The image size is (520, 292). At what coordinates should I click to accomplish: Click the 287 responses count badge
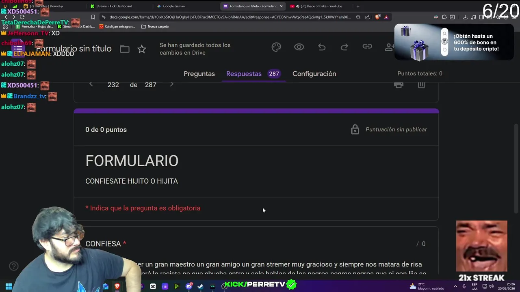[x=274, y=74]
